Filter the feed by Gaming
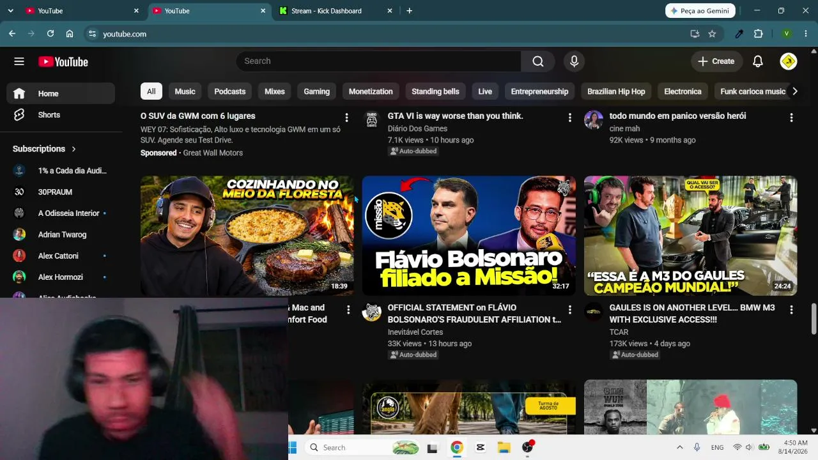This screenshot has width=818, height=460. [x=316, y=91]
